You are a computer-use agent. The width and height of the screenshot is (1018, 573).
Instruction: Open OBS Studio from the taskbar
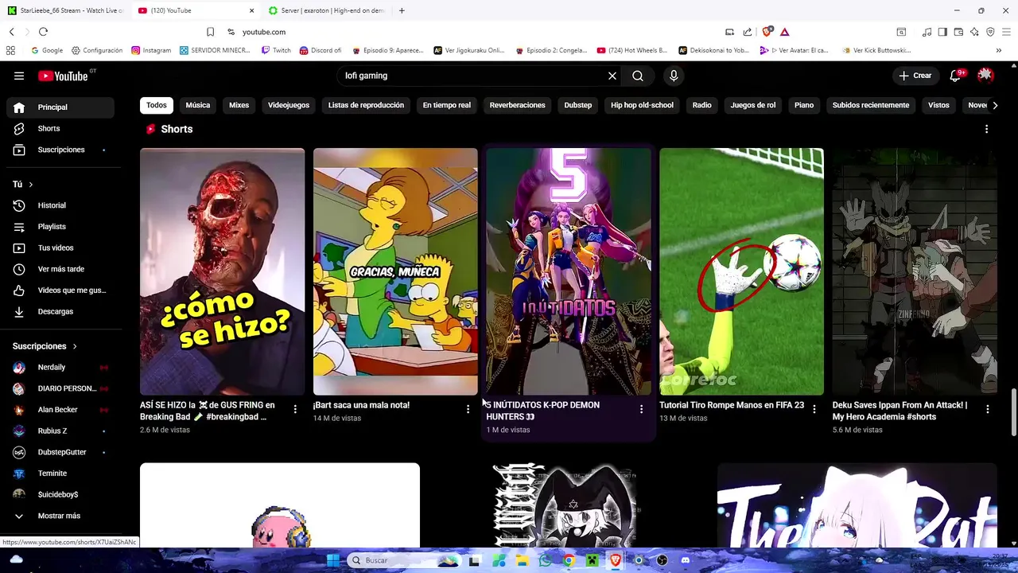(662, 560)
